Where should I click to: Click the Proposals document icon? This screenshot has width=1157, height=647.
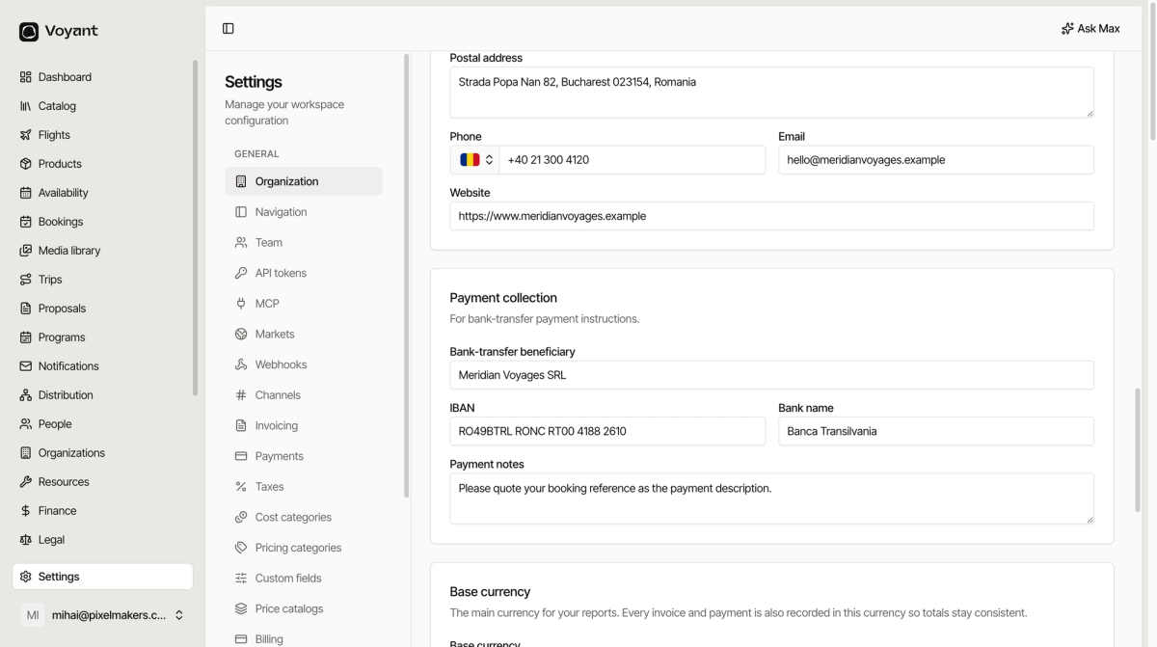[26, 309]
